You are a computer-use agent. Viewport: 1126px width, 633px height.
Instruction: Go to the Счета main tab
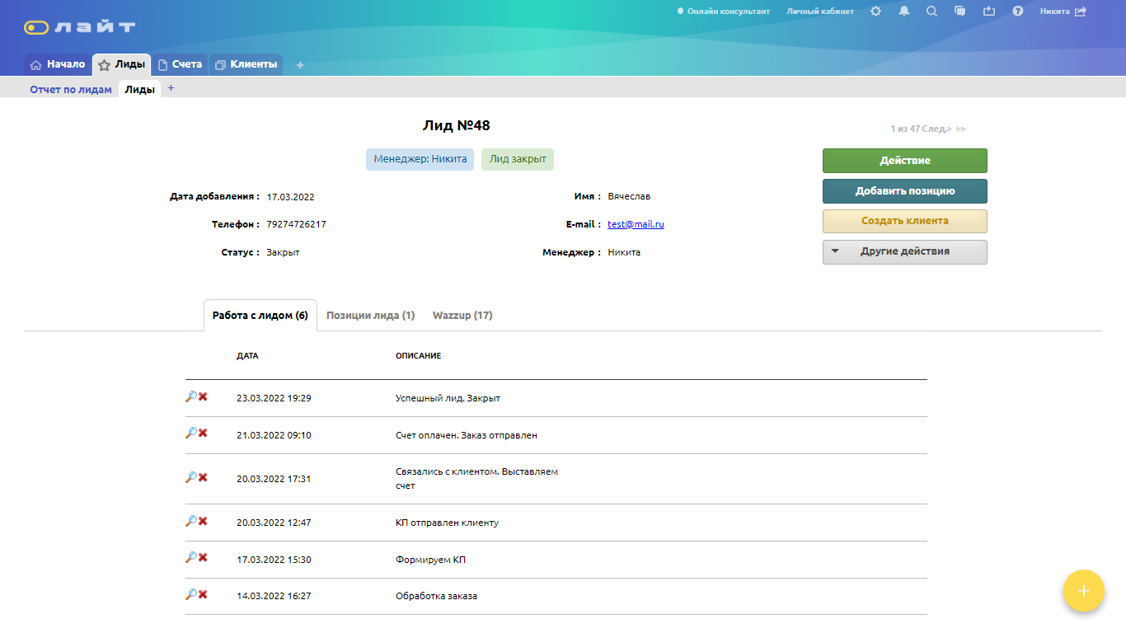tap(180, 64)
